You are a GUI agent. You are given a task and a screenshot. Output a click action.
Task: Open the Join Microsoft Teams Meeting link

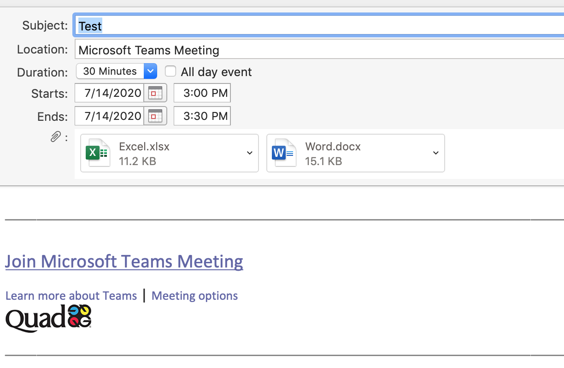124,261
